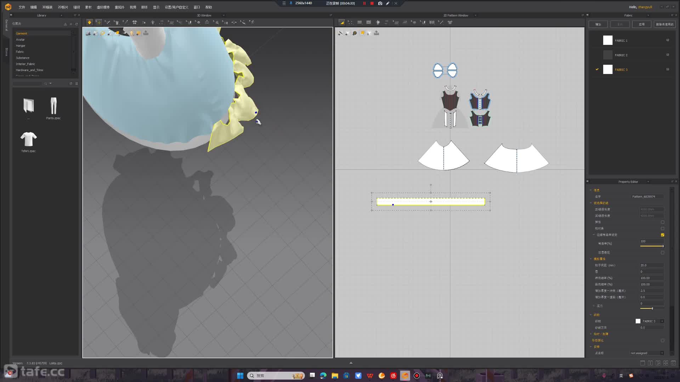Click the pleats/bars icon in 2D toolbar
The height and width of the screenshot is (382, 680).
click(x=432, y=22)
